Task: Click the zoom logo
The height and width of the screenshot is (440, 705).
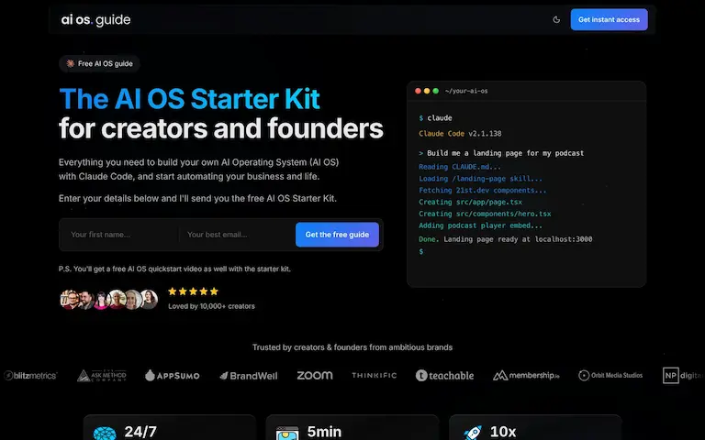Action: tap(315, 375)
